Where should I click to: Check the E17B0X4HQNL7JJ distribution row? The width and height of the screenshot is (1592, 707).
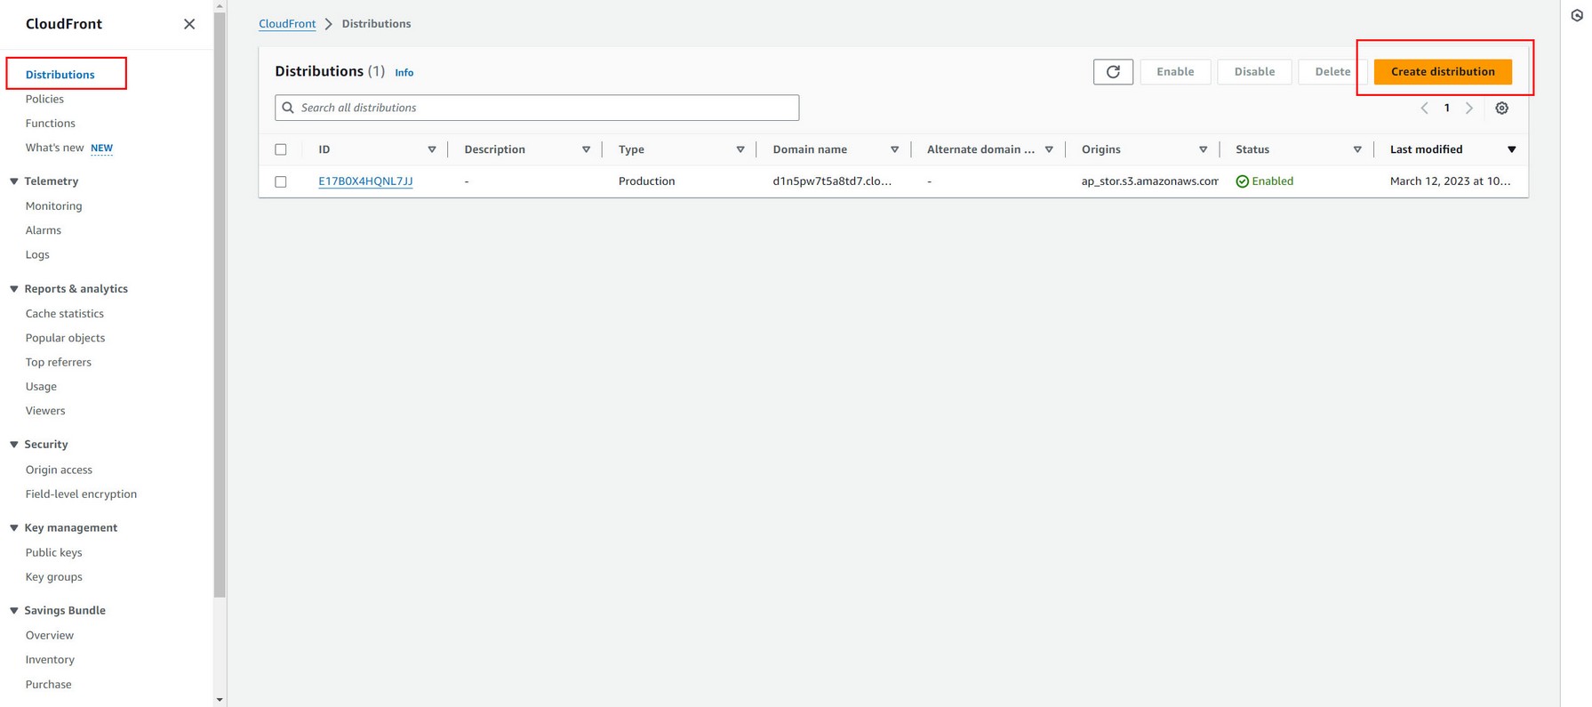click(x=281, y=181)
